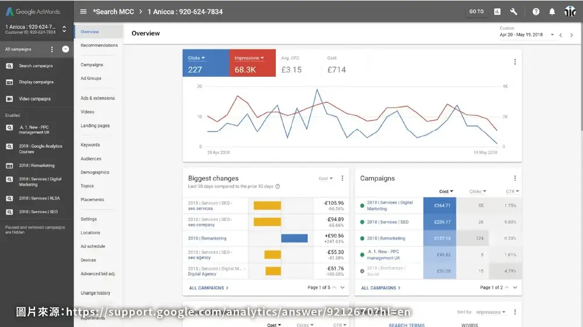This screenshot has height=327, width=583.
Task: Open the reports chart icon in header
Action: [497, 12]
